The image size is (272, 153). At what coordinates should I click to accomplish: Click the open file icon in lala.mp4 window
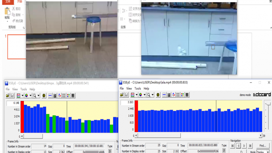(122, 95)
